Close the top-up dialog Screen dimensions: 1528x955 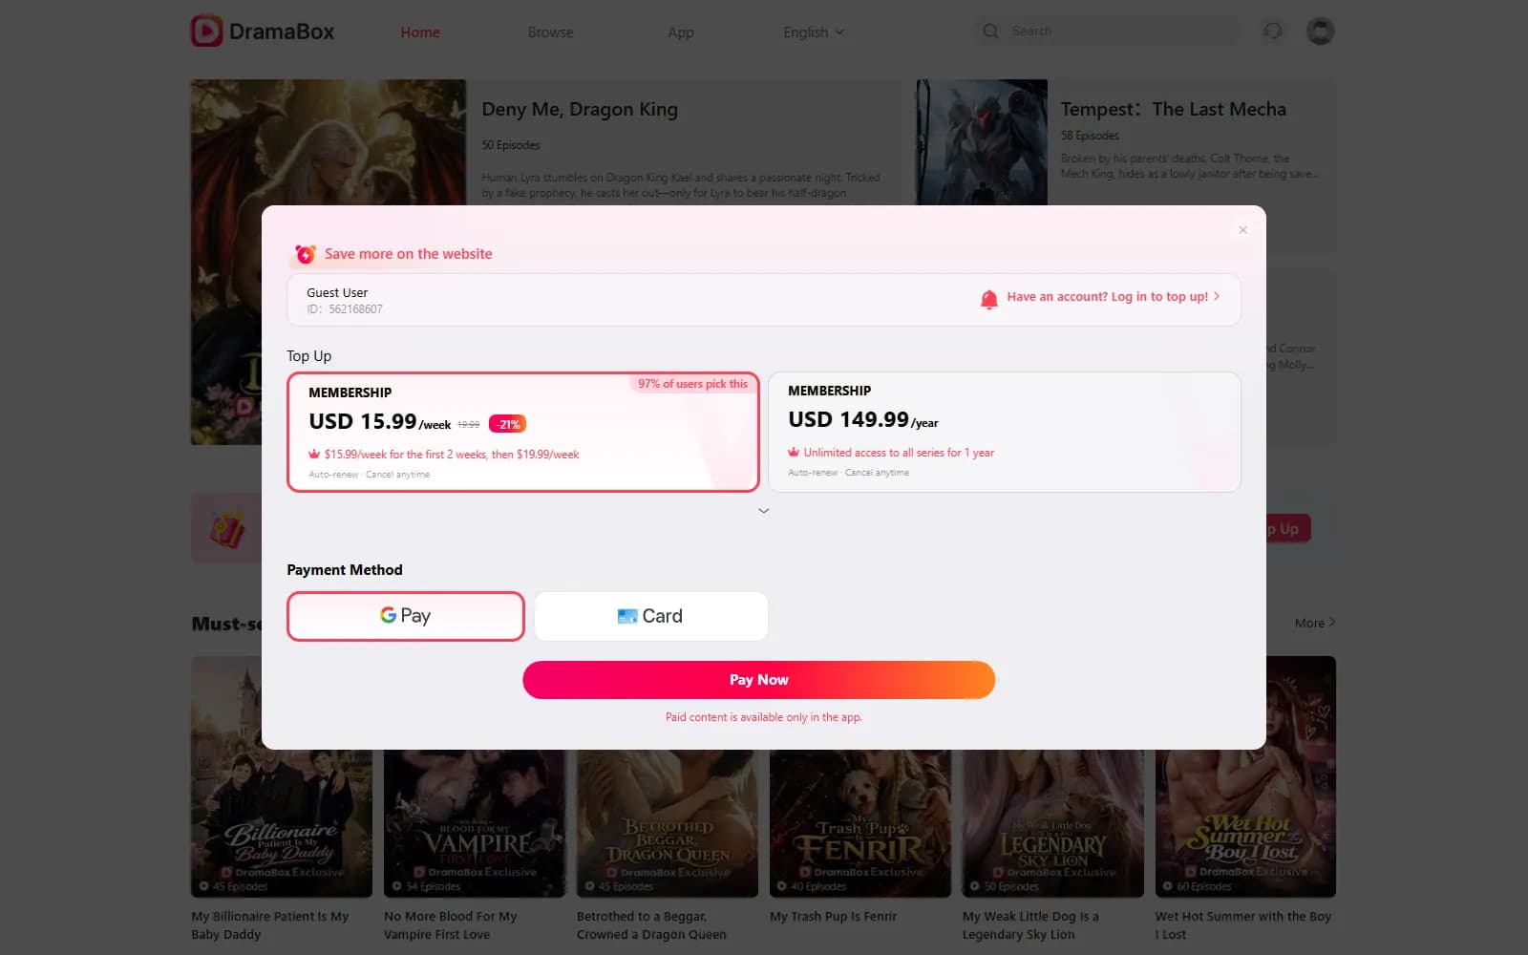1242,230
